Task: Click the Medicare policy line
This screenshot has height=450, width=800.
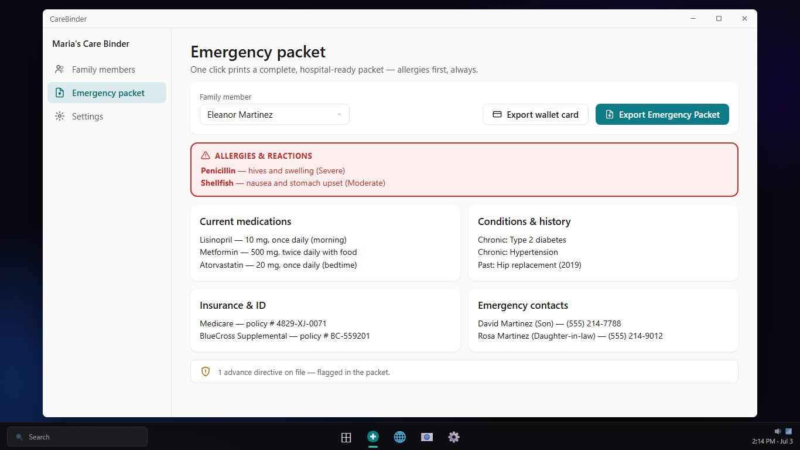Action: tap(263, 323)
